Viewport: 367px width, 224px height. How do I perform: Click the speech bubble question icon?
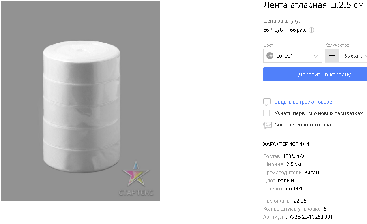click(267, 102)
